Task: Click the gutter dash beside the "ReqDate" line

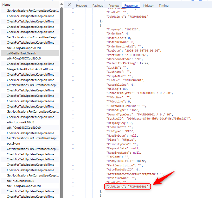Action: [x=73, y=51]
